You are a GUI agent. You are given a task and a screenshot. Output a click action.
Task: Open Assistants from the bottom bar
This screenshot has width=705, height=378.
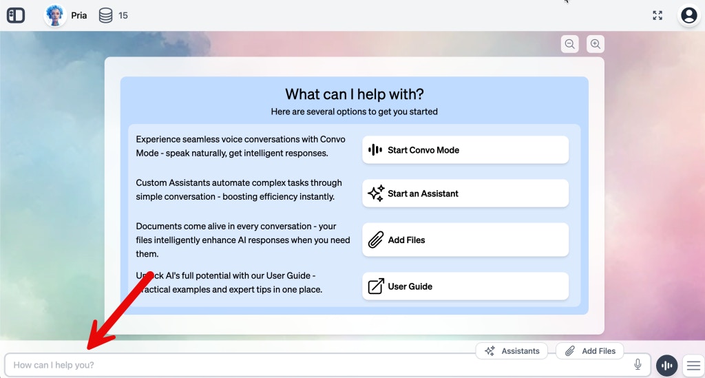coord(512,351)
